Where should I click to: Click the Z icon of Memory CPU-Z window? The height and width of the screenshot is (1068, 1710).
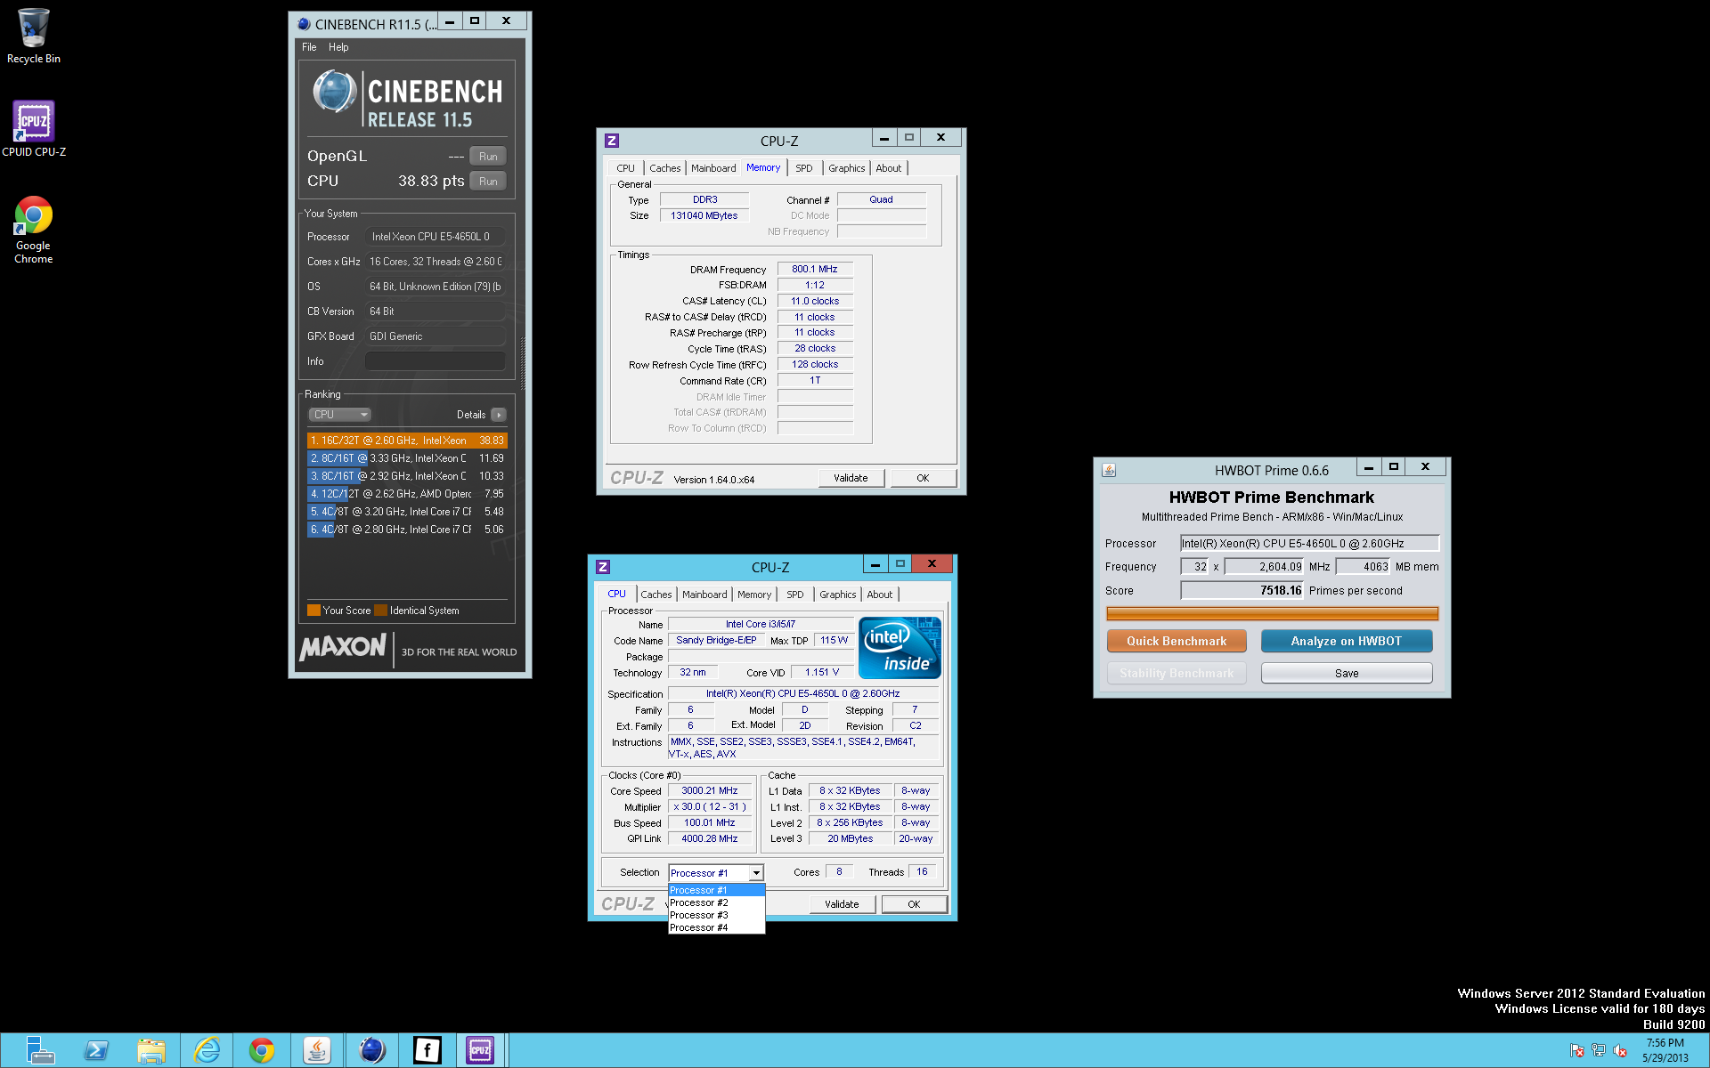click(612, 141)
